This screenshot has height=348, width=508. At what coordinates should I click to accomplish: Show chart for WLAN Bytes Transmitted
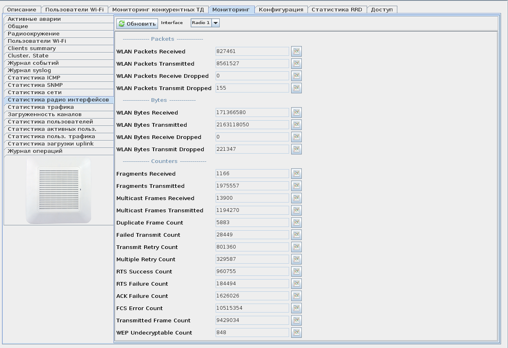(x=296, y=125)
